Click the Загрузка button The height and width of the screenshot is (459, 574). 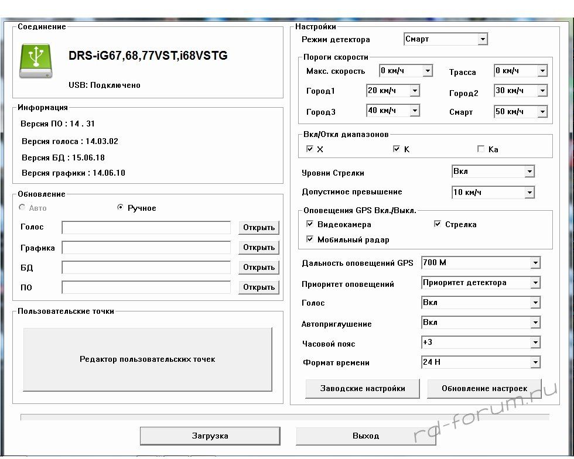click(x=210, y=436)
